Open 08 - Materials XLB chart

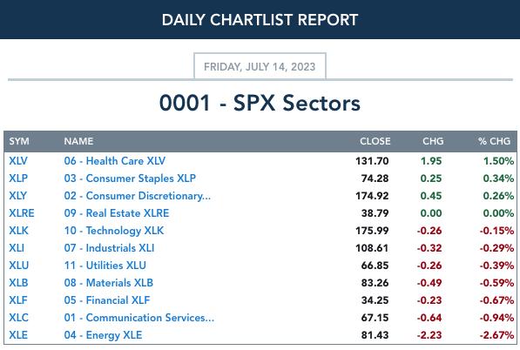point(109,282)
